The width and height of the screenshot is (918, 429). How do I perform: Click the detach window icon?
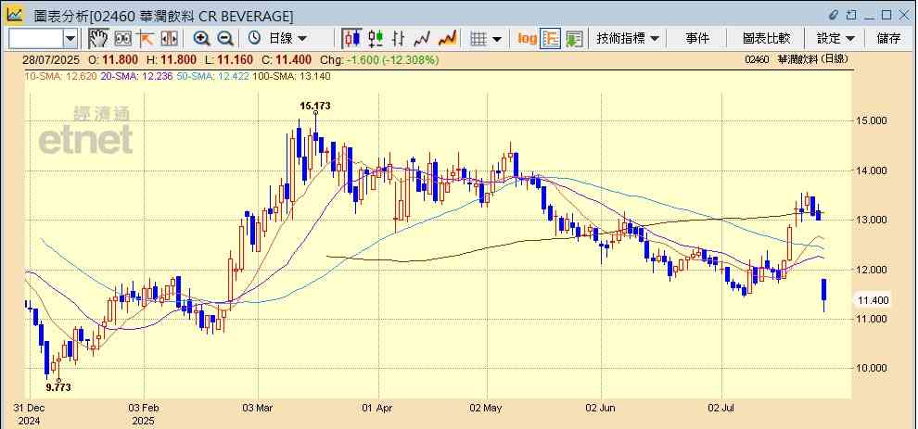point(851,15)
